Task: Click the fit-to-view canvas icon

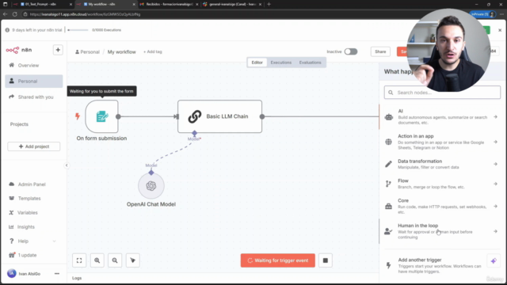Action: pyautogui.click(x=79, y=260)
